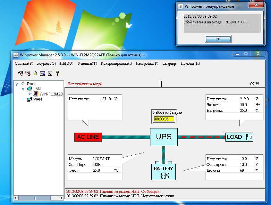Close the Winpower предупреждение dialog window

pos(256,5)
